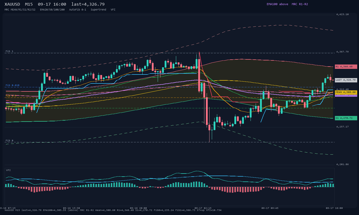
Task: Click the bottom status summary line
Action: [113, 210]
